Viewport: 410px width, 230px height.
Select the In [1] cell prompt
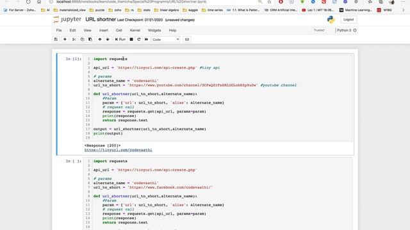73,59
